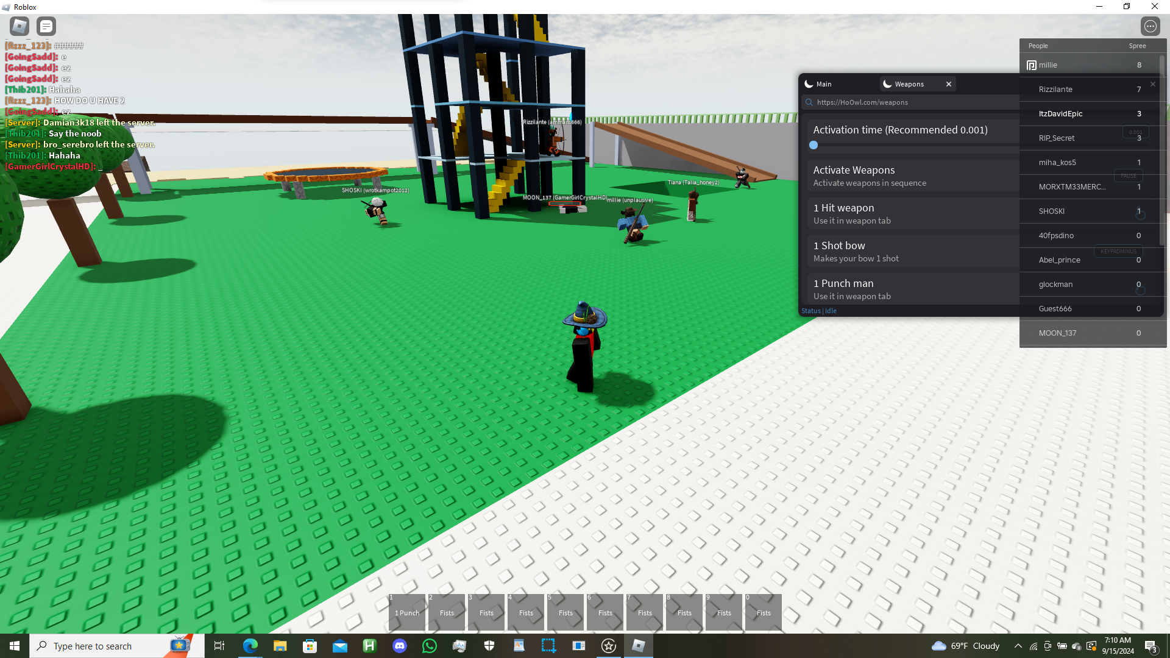1170x658 pixels.
Task: Toggle the chat window icon
Action: [x=46, y=26]
